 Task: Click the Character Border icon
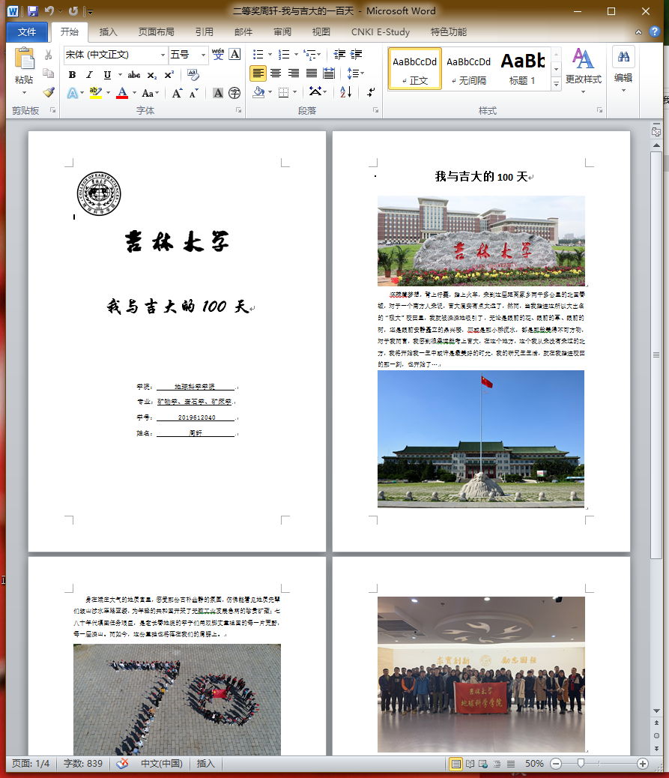click(234, 54)
